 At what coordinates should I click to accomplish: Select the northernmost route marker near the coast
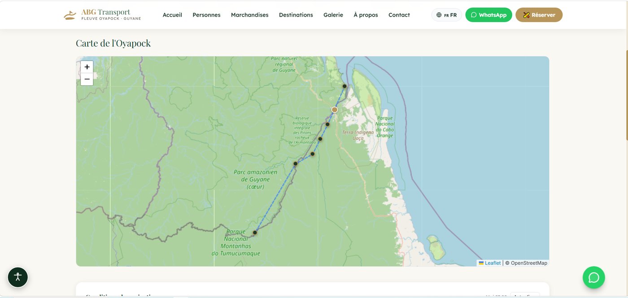pyautogui.click(x=345, y=86)
